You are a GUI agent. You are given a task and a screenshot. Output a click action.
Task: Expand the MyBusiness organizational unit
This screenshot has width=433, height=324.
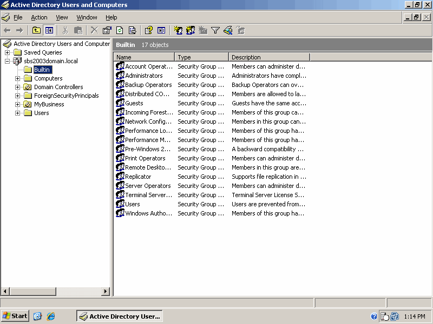(18, 104)
